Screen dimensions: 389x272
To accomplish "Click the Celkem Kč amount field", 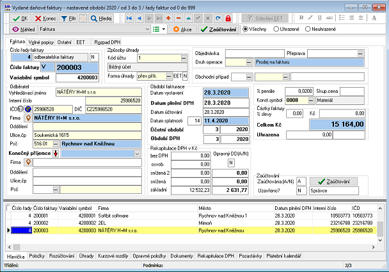I will [x=337, y=124].
